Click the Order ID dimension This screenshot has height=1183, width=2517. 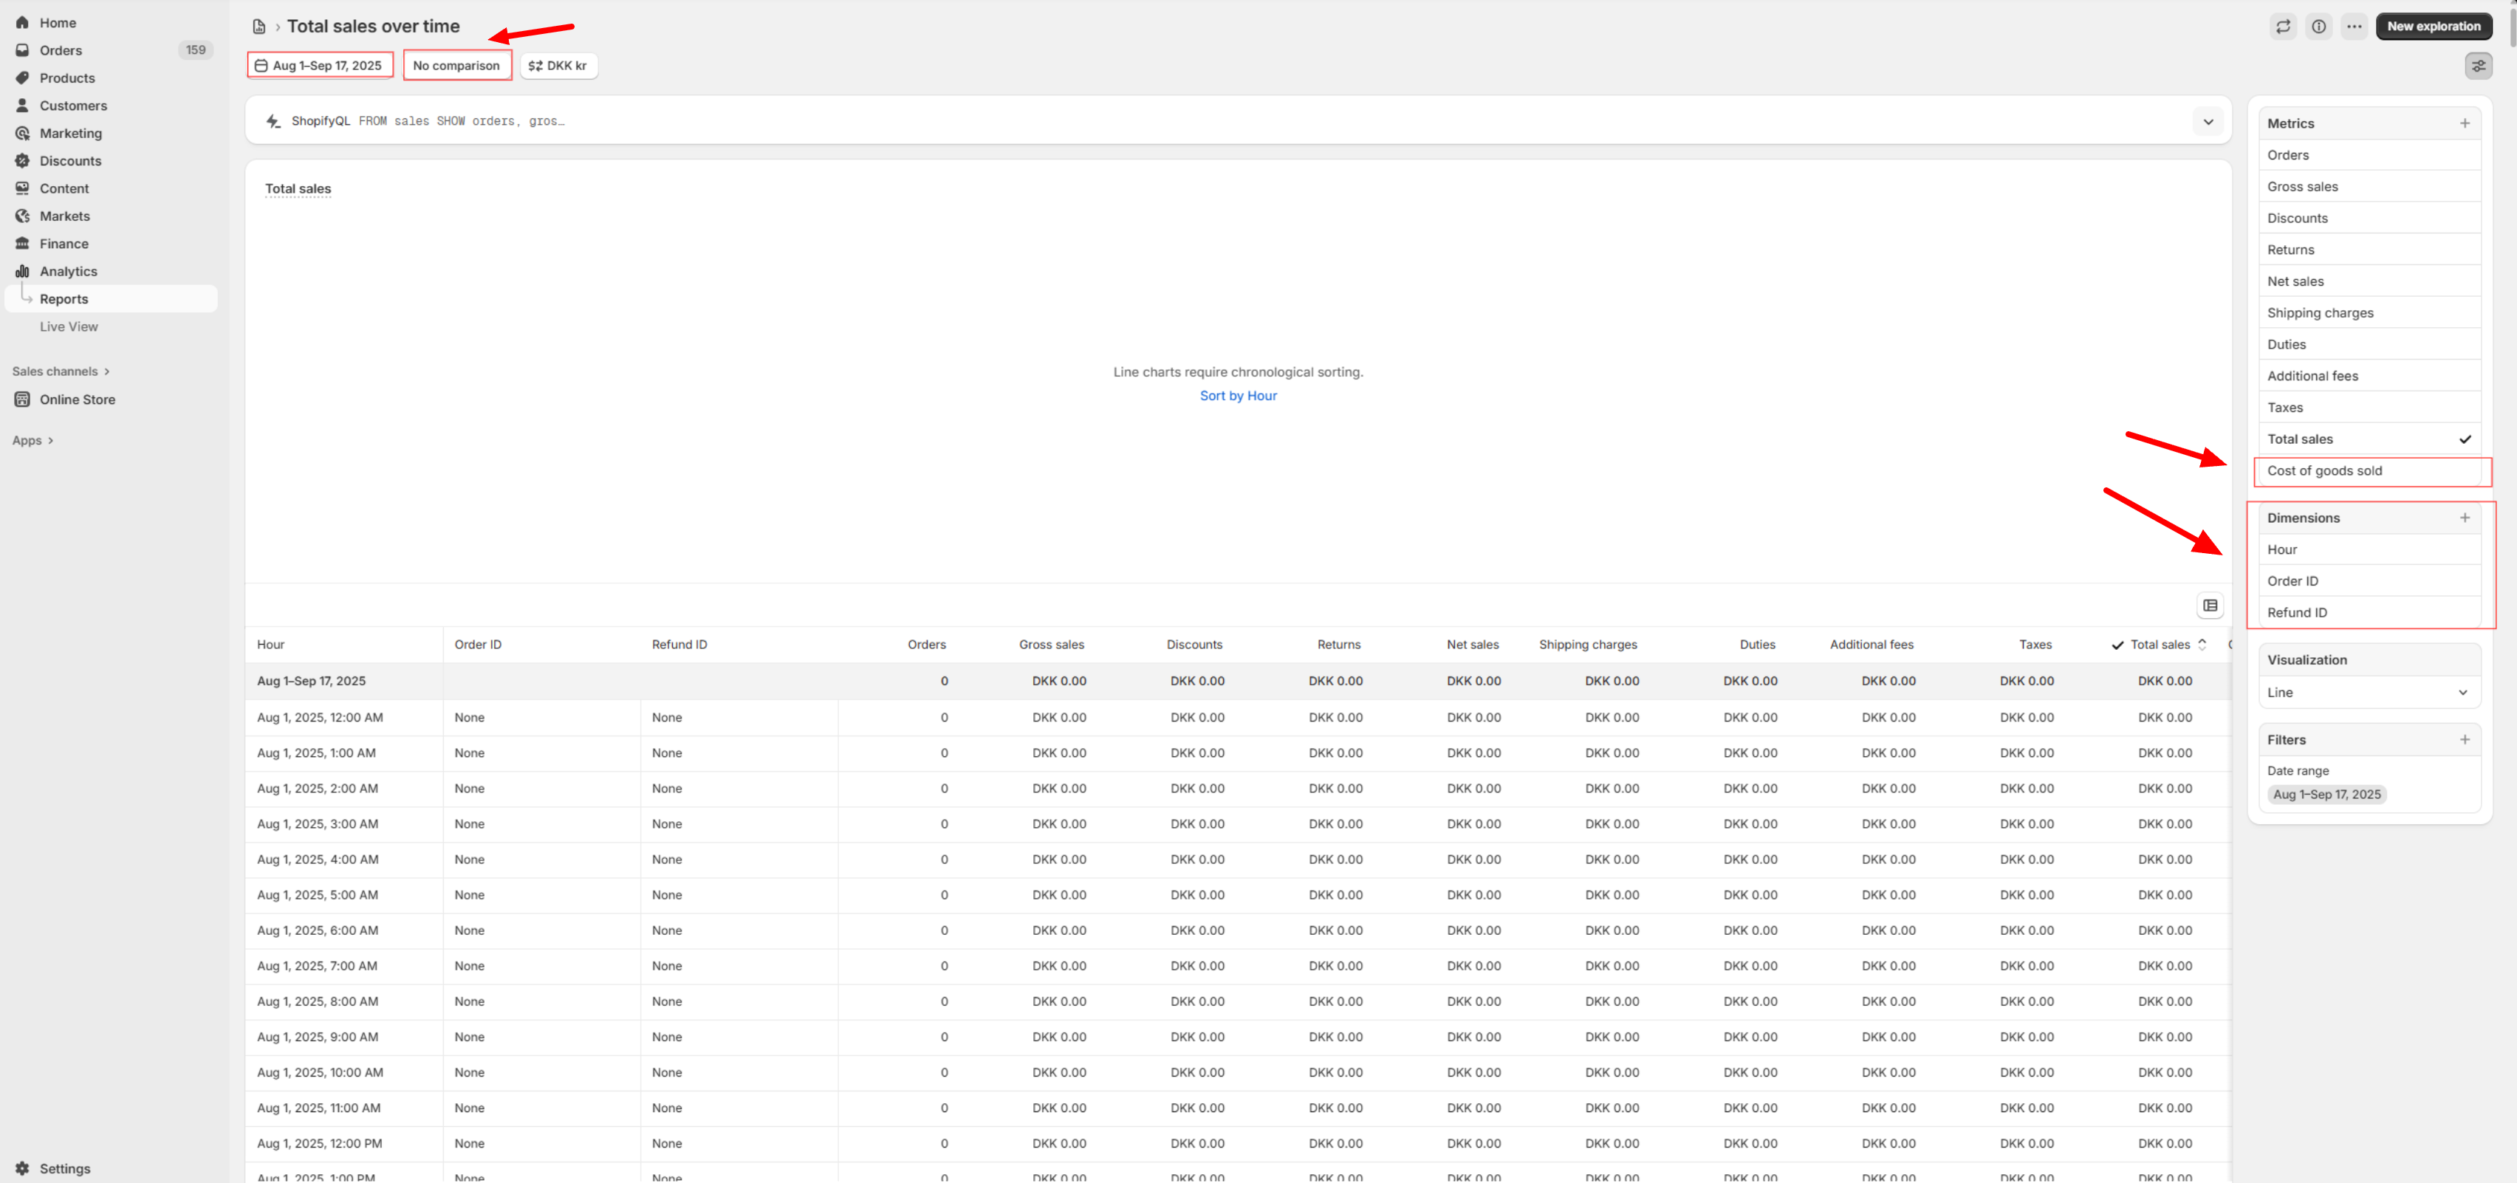(x=2369, y=581)
